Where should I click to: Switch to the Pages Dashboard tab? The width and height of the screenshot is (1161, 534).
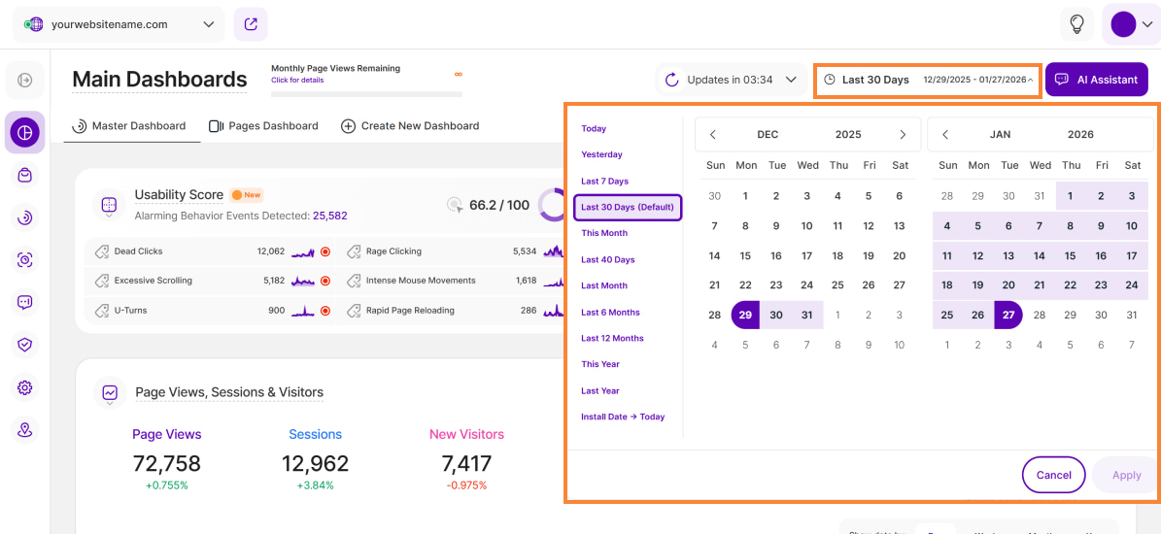click(263, 126)
